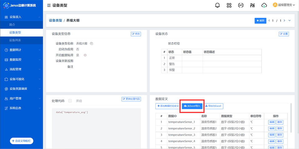299x149 pixels.
Task: Click info icon next to 开启数据粘滞
Action: 85,55
